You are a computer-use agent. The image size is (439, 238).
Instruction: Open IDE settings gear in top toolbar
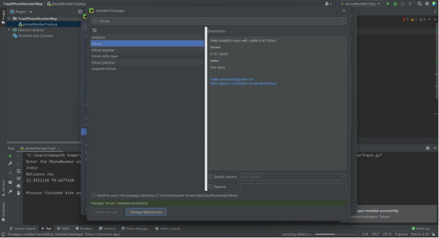[x=427, y=3]
